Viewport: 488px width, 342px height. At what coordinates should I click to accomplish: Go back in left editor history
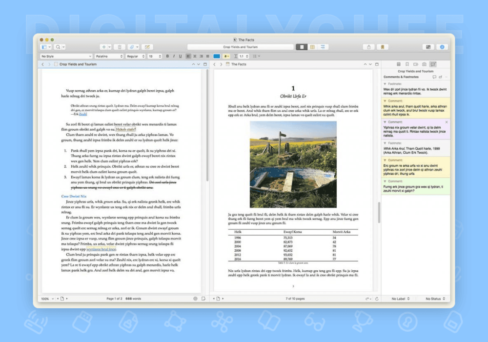point(42,64)
